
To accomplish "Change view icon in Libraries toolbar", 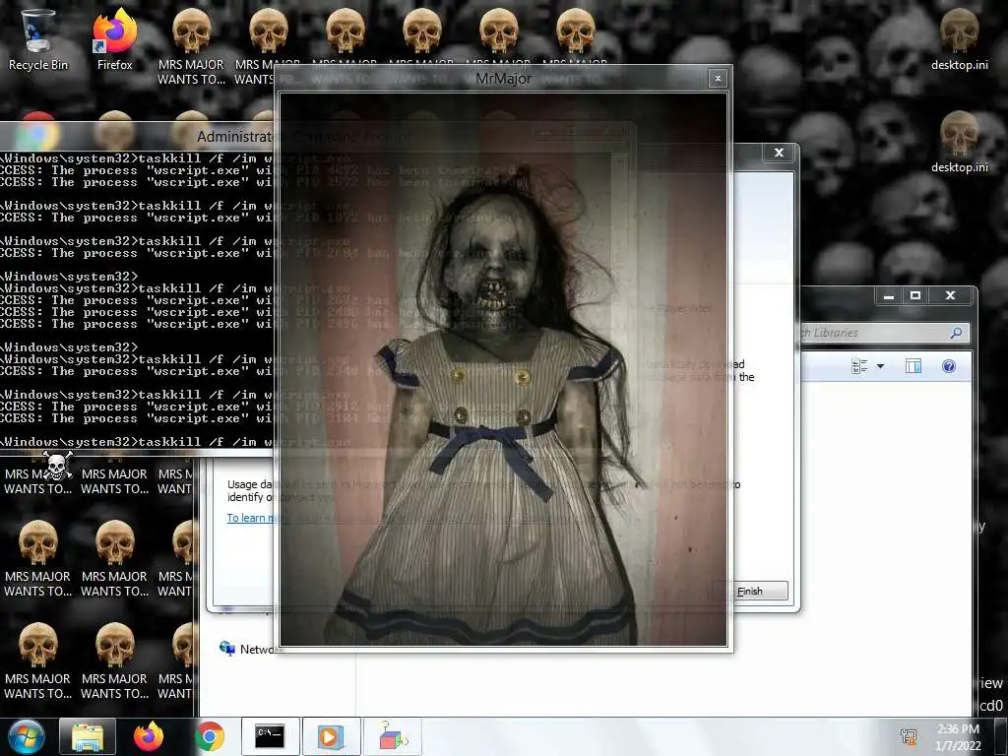I will click(x=859, y=366).
